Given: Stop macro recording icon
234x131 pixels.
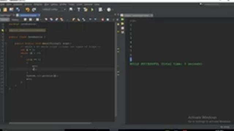Looking at the screenshot, I should (x=108, y=20).
